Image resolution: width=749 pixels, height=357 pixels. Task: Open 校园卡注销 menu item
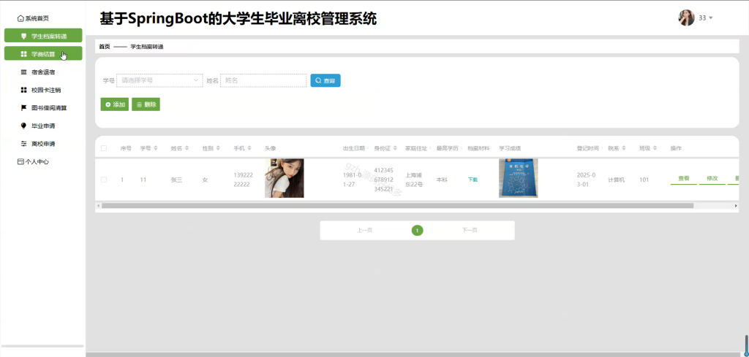click(x=43, y=90)
